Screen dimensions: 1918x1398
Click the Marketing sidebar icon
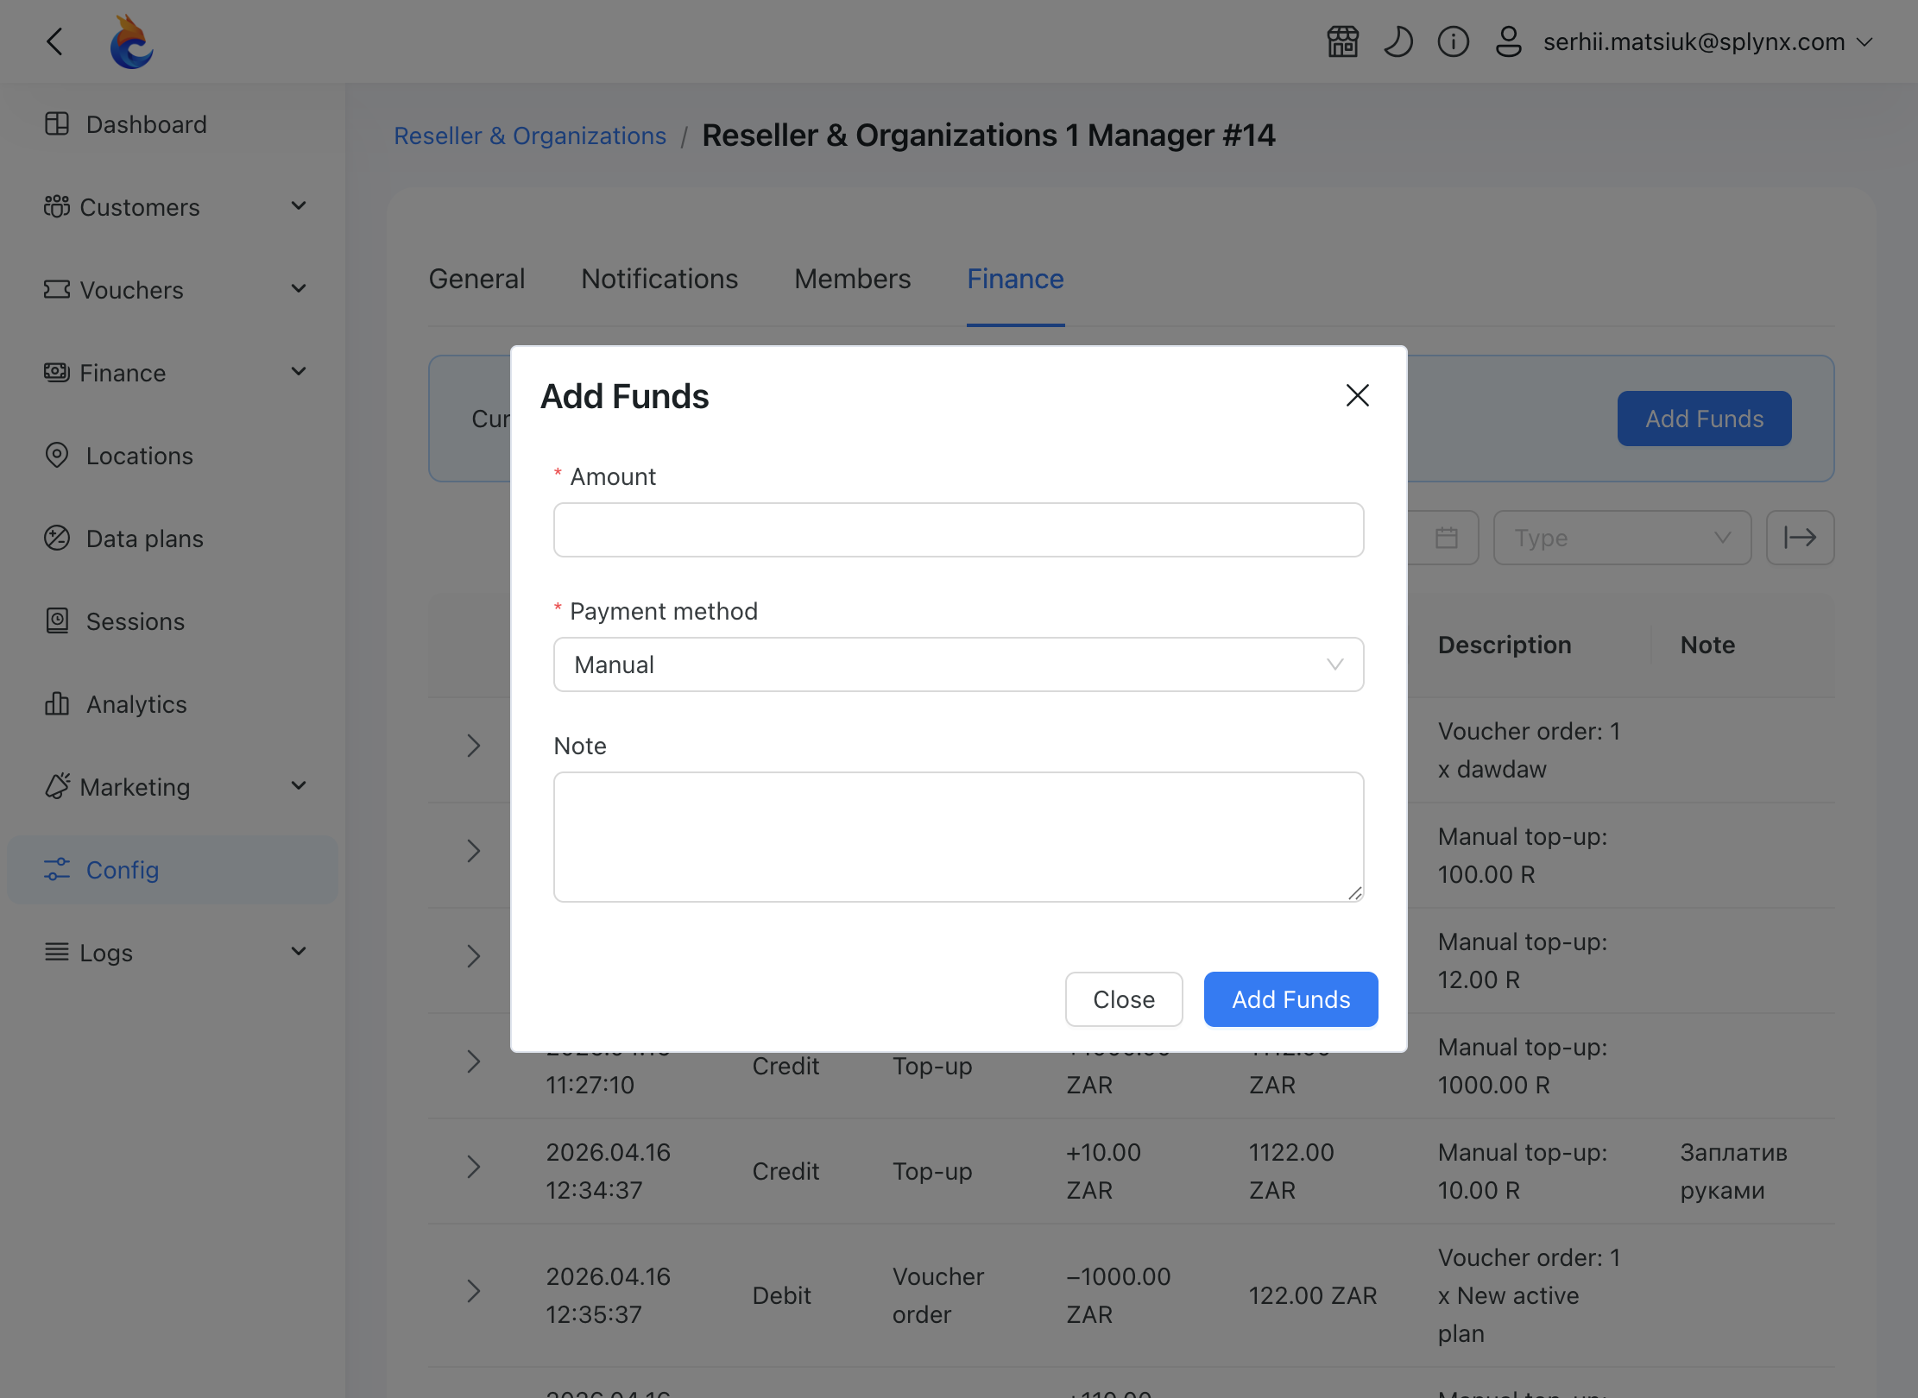57,786
